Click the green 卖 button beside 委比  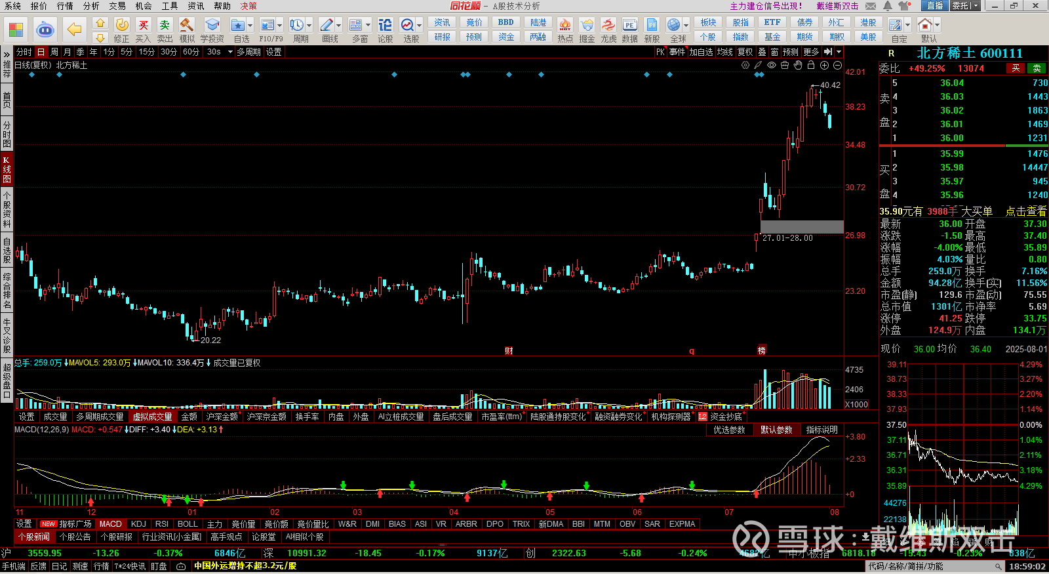coord(1037,68)
